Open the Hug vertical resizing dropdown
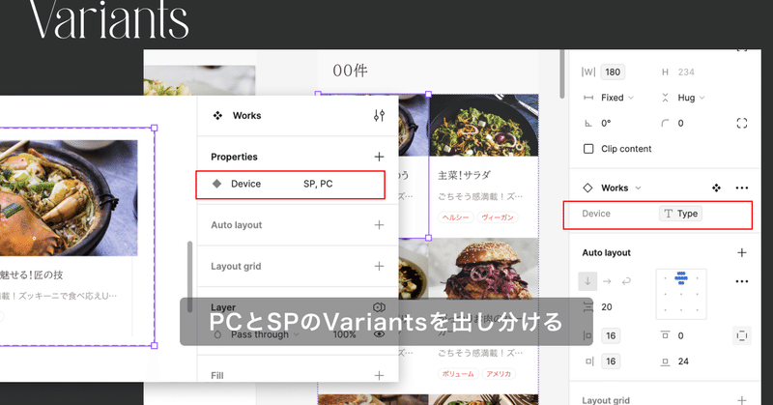 point(691,98)
